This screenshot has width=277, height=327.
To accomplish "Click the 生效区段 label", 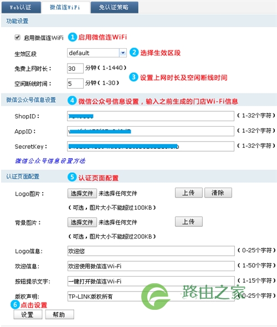I will (25, 54).
